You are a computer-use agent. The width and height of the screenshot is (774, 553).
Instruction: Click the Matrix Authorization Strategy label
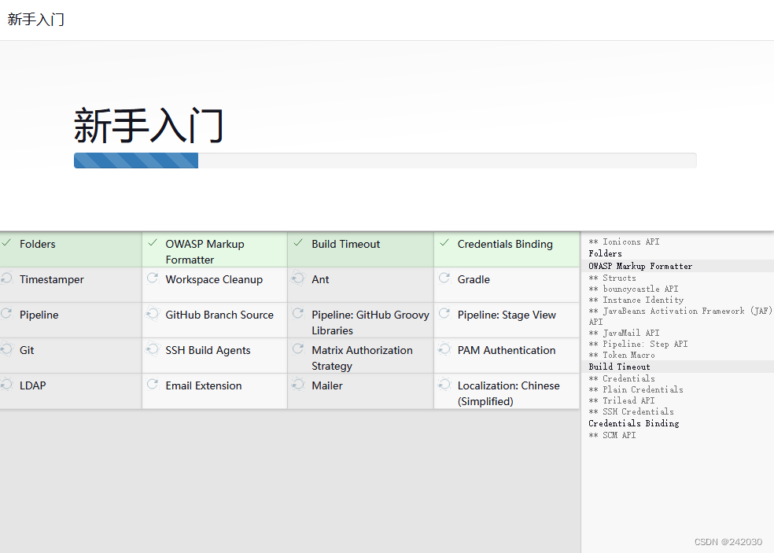(x=362, y=358)
